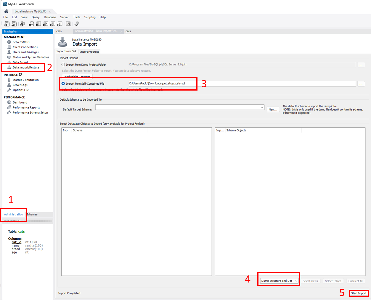Browse for dump project folder ... button

coord(361,65)
